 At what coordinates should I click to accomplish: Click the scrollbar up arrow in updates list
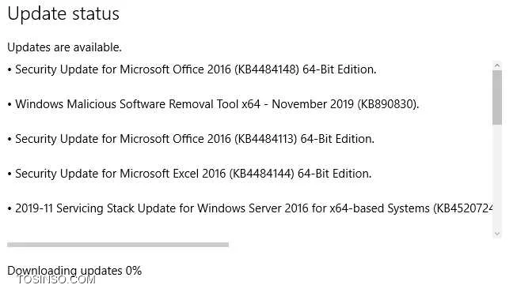pos(497,66)
